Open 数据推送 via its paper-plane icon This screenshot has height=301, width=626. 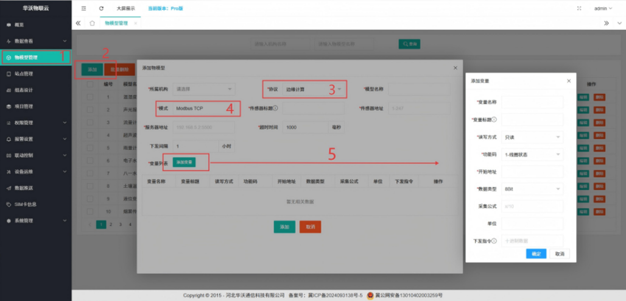click(x=9, y=188)
